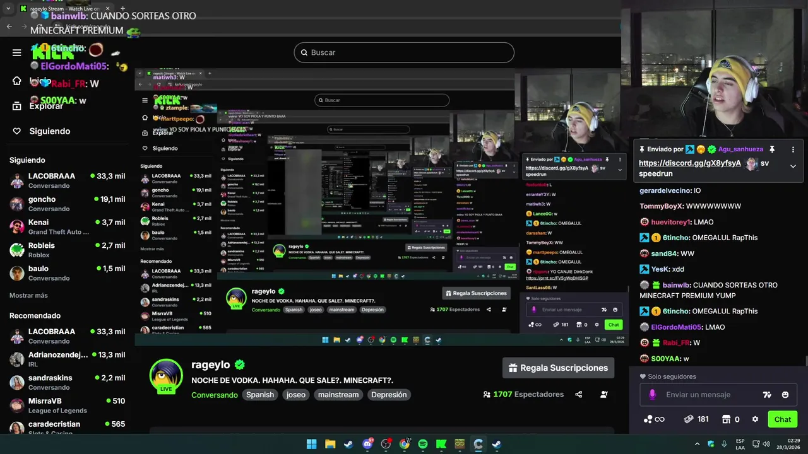Open the emoji picker in chat input
This screenshot has height=454, width=808.
785,395
